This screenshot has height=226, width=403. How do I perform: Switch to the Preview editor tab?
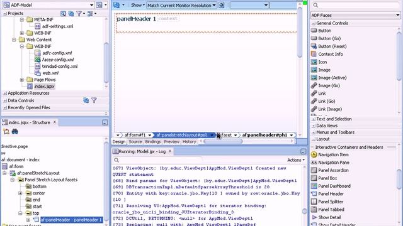pos(171,142)
